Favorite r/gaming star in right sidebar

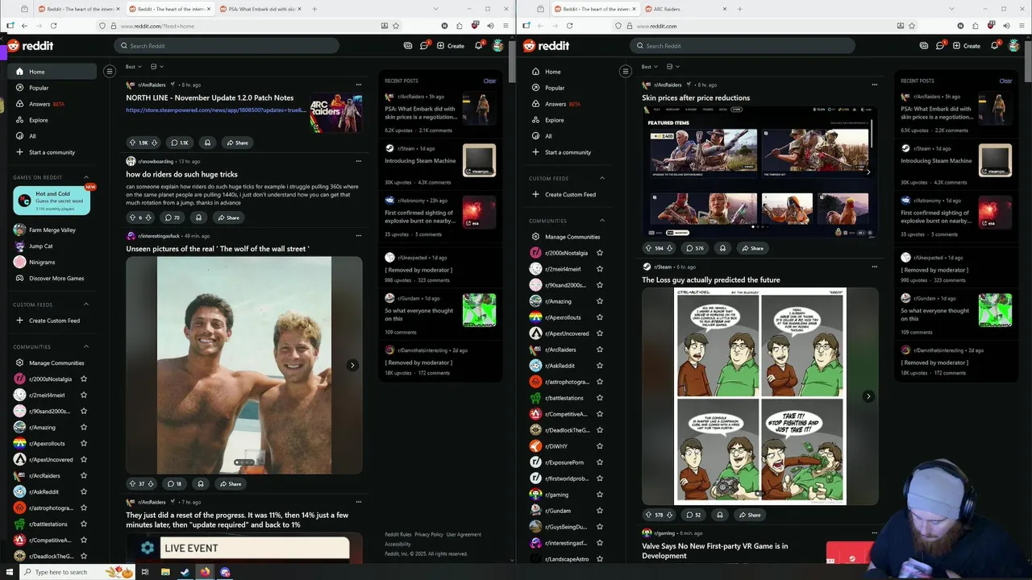click(x=599, y=495)
